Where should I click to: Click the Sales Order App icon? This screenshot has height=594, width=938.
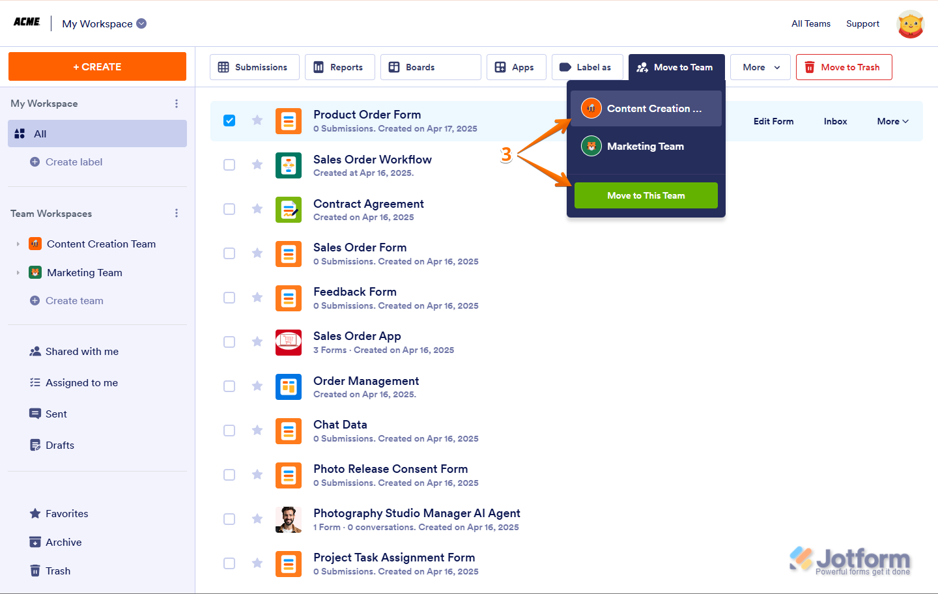[289, 343]
